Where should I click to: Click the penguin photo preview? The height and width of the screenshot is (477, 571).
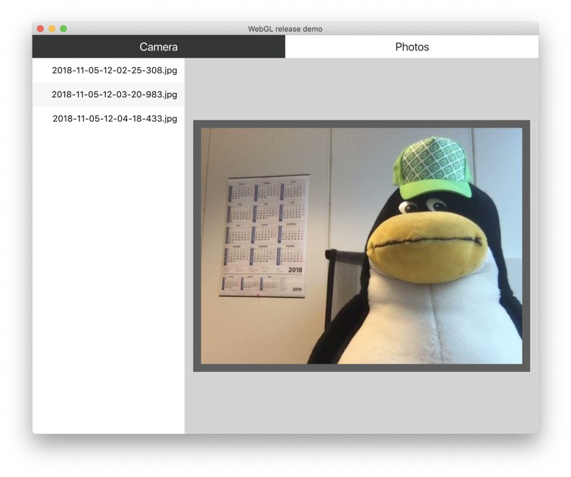click(361, 246)
